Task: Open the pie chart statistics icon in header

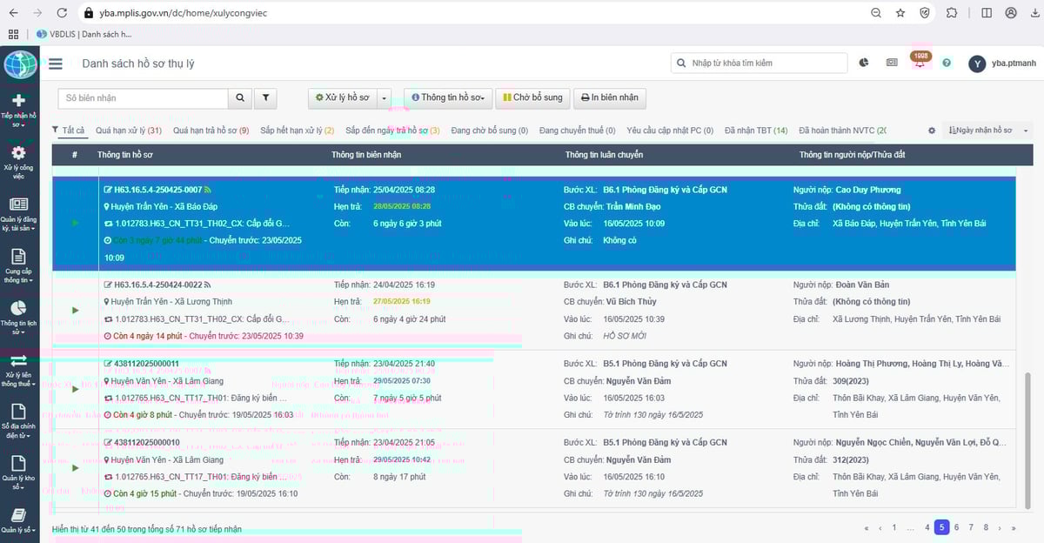Action: (864, 63)
